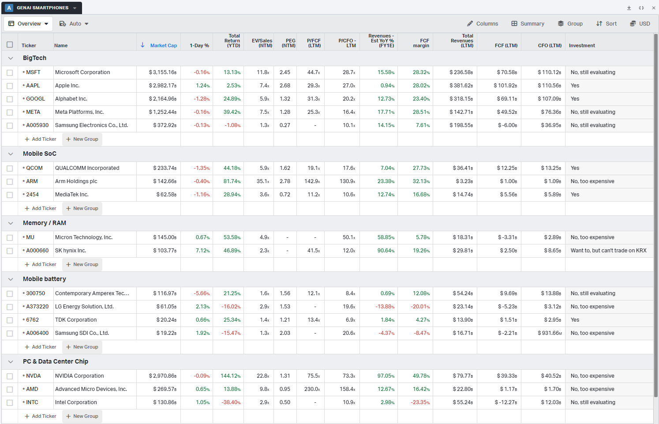Click the TDK Corporation name cell
The height and width of the screenshot is (424, 659).
pyautogui.click(x=95, y=320)
